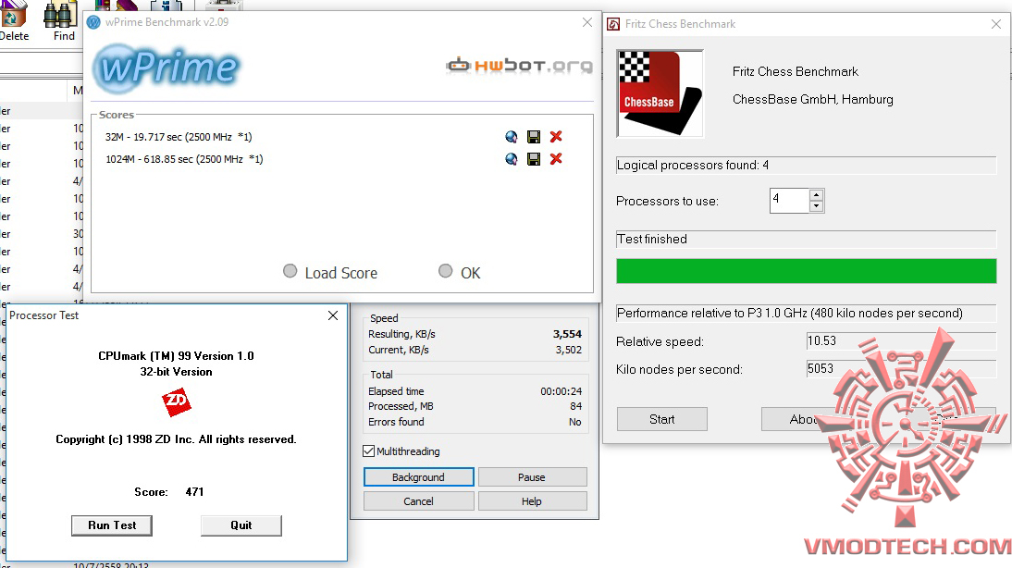Click the Background button
Screen dimensions: 1012x568
(418, 477)
